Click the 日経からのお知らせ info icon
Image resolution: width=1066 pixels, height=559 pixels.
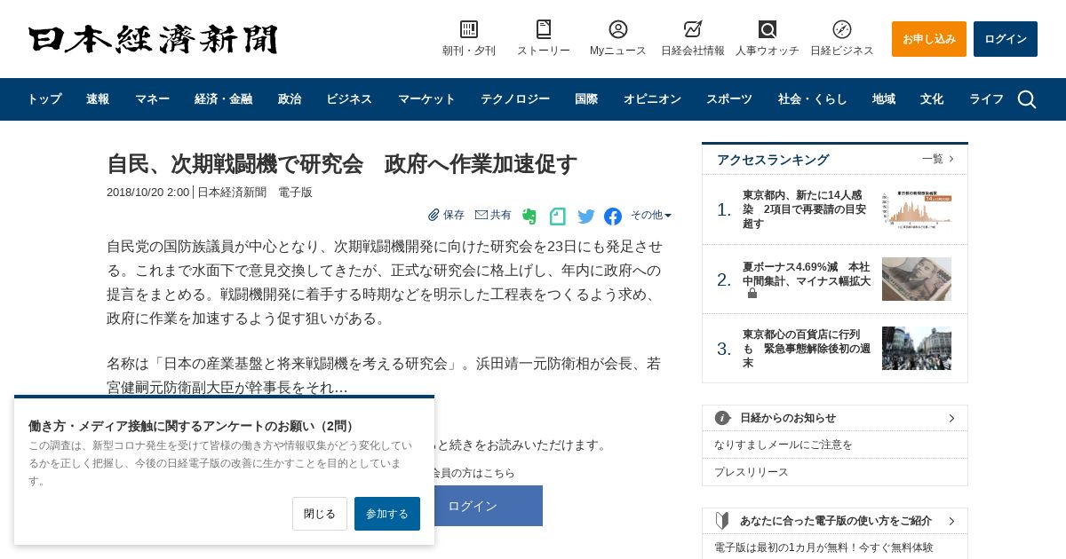click(x=723, y=418)
